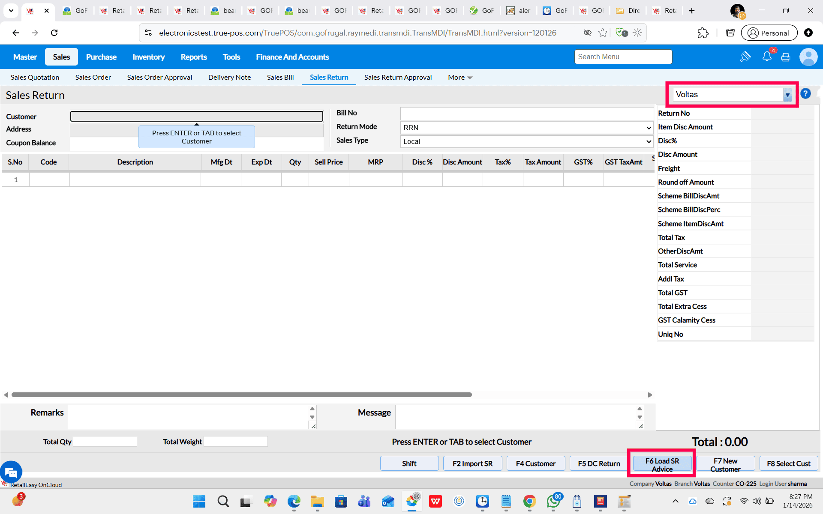This screenshot has height=514, width=823.
Task: Click the notifications bell icon
Action: (766, 57)
